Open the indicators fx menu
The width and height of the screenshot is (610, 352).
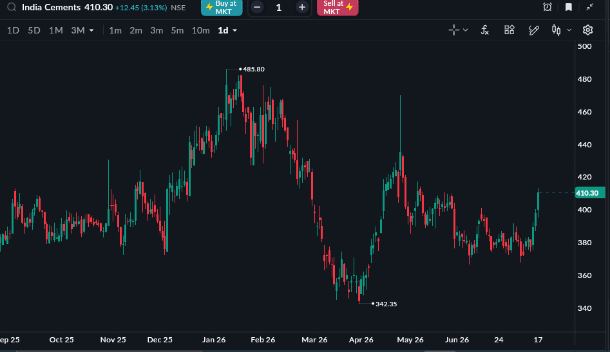click(484, 30)
